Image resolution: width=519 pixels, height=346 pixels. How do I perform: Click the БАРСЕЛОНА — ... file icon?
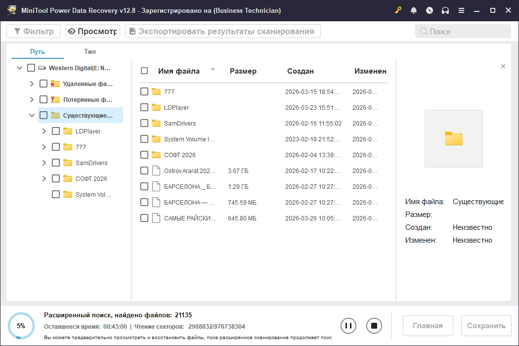pyautogui.click(x=156, y=202)
